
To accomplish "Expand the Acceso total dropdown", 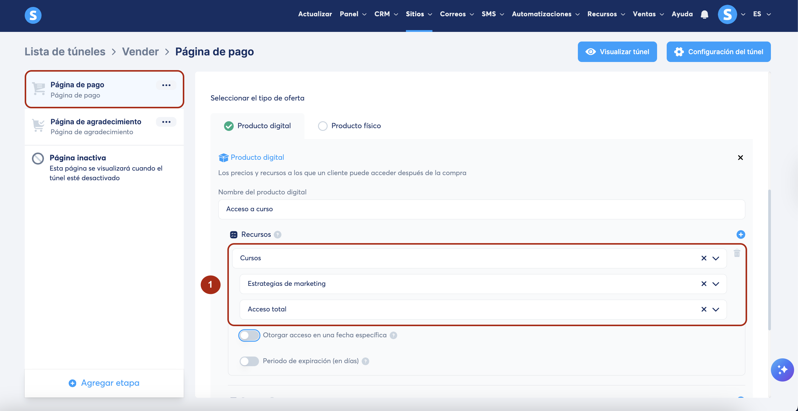I will (x=715, y=310).
